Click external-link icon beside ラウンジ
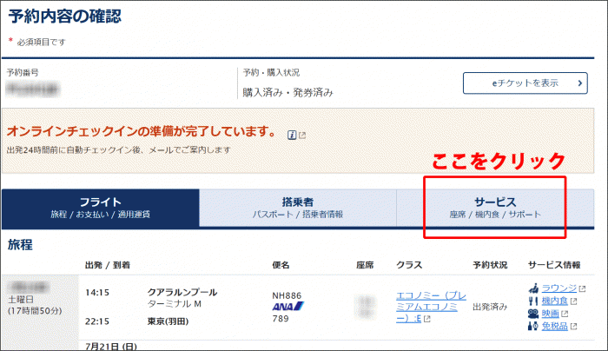 coord(583,289)
